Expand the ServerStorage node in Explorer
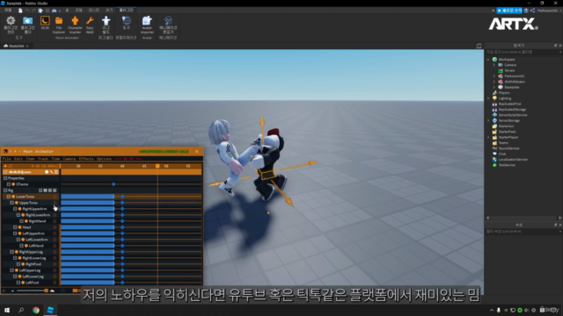Image resolution: width=563 pixels, height=316 pixels. tap(488, 120)
